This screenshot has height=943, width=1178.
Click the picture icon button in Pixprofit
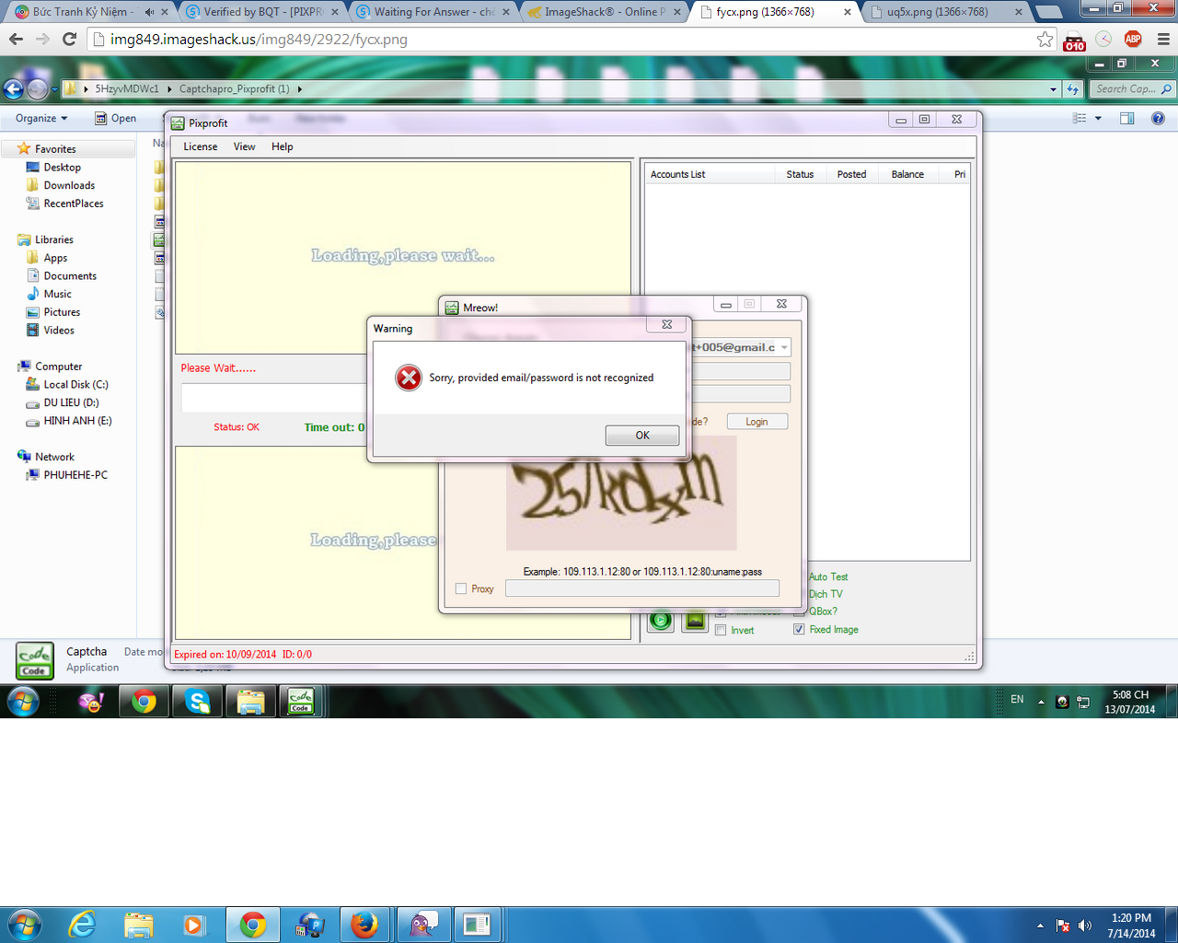pyautogui.click(x=695, y=621)
